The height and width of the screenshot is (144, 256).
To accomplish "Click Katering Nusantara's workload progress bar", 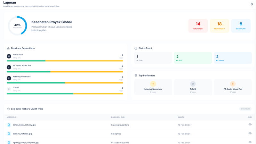I will (x=65, y=83).
